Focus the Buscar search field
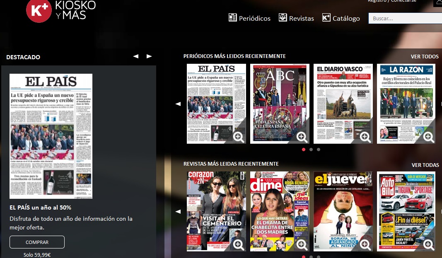Screen dimensions: 442x258 (405, 18)
